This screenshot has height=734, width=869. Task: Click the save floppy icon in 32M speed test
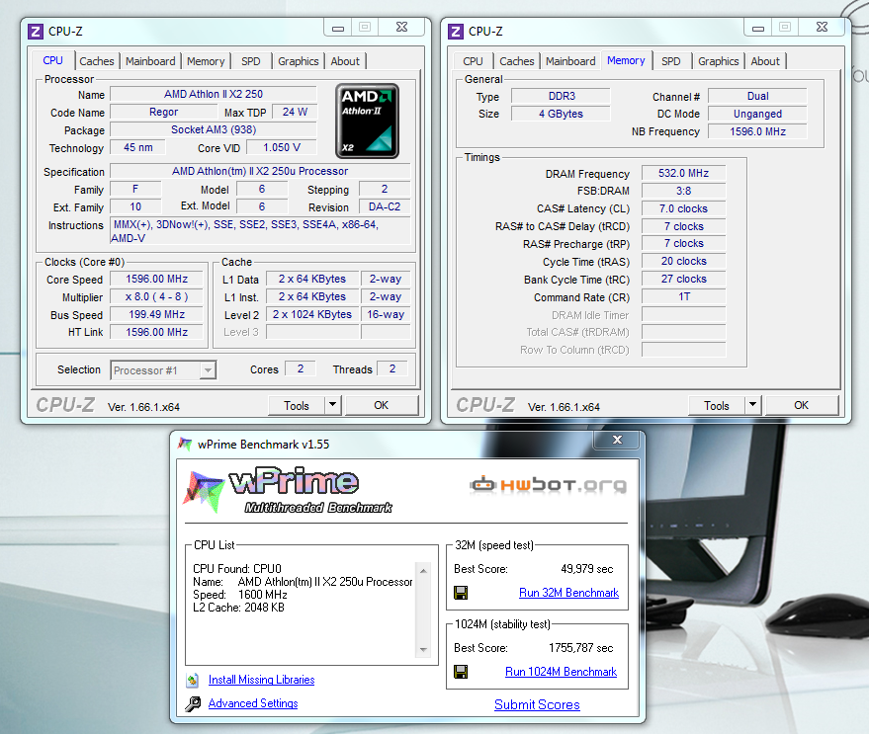click(461, 593)
